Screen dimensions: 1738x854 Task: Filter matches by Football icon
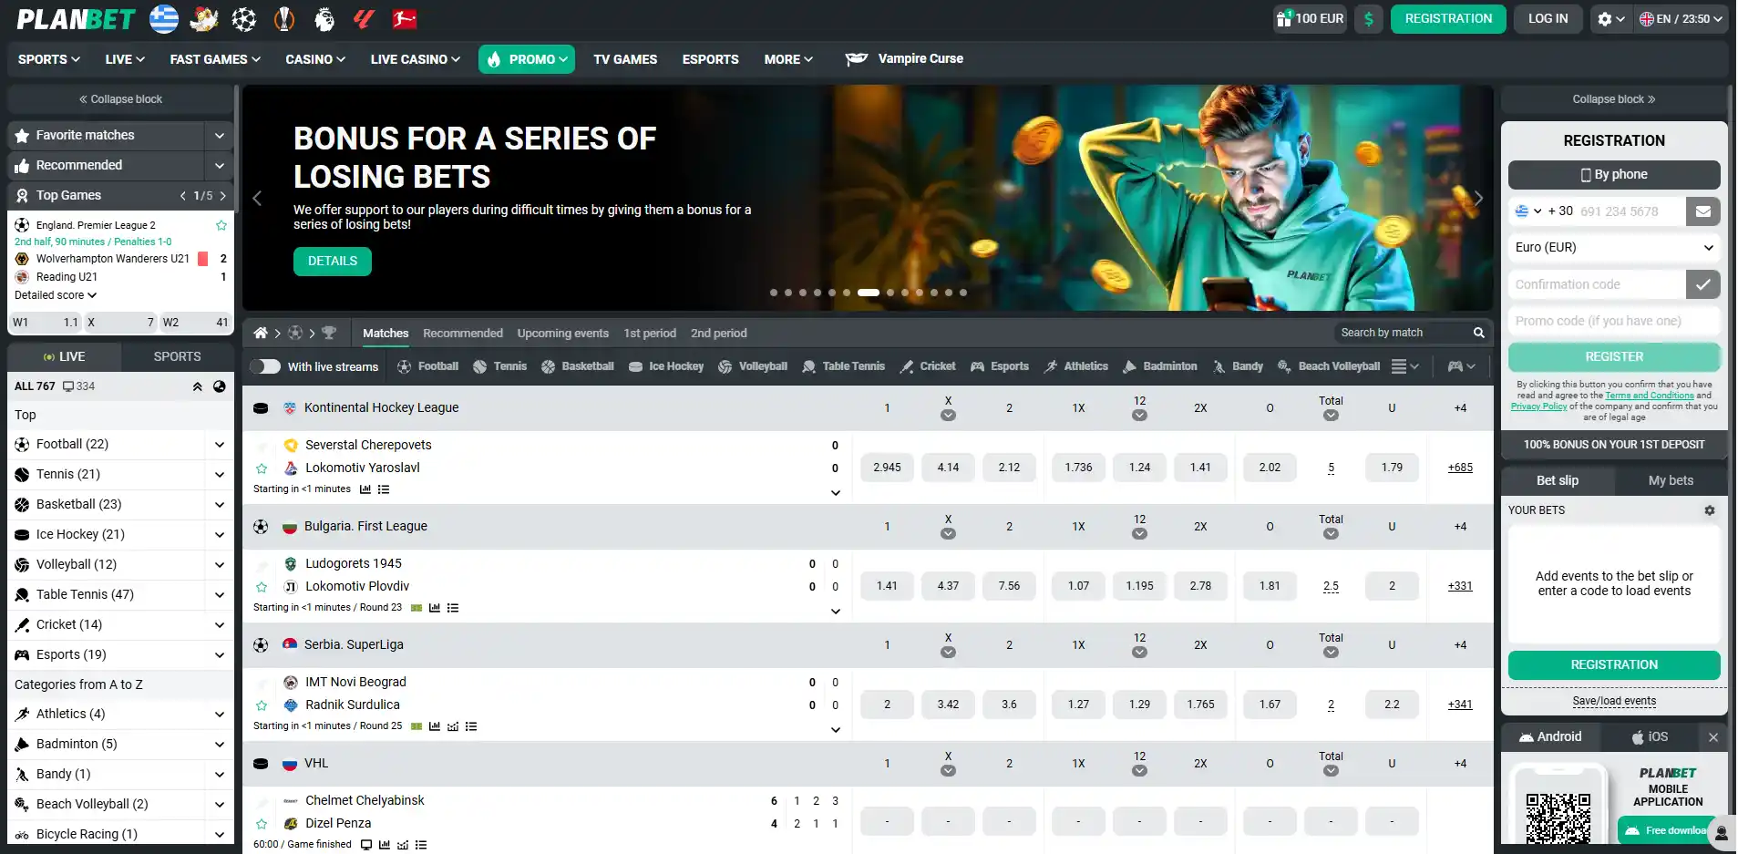coord(428,366)
